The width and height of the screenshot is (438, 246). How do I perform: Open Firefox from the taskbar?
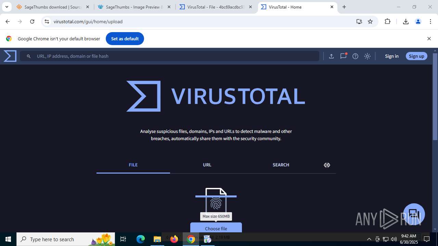(x=174, y=239)
